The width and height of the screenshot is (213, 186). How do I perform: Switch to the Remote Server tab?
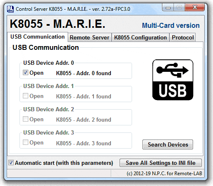click(x=90, y=37)
